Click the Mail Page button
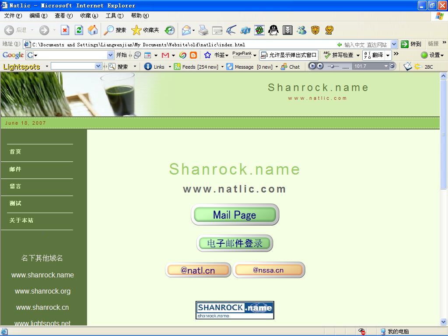Image resolution: width=448 pixels, height=336 pixels. (x=235, y=214)
